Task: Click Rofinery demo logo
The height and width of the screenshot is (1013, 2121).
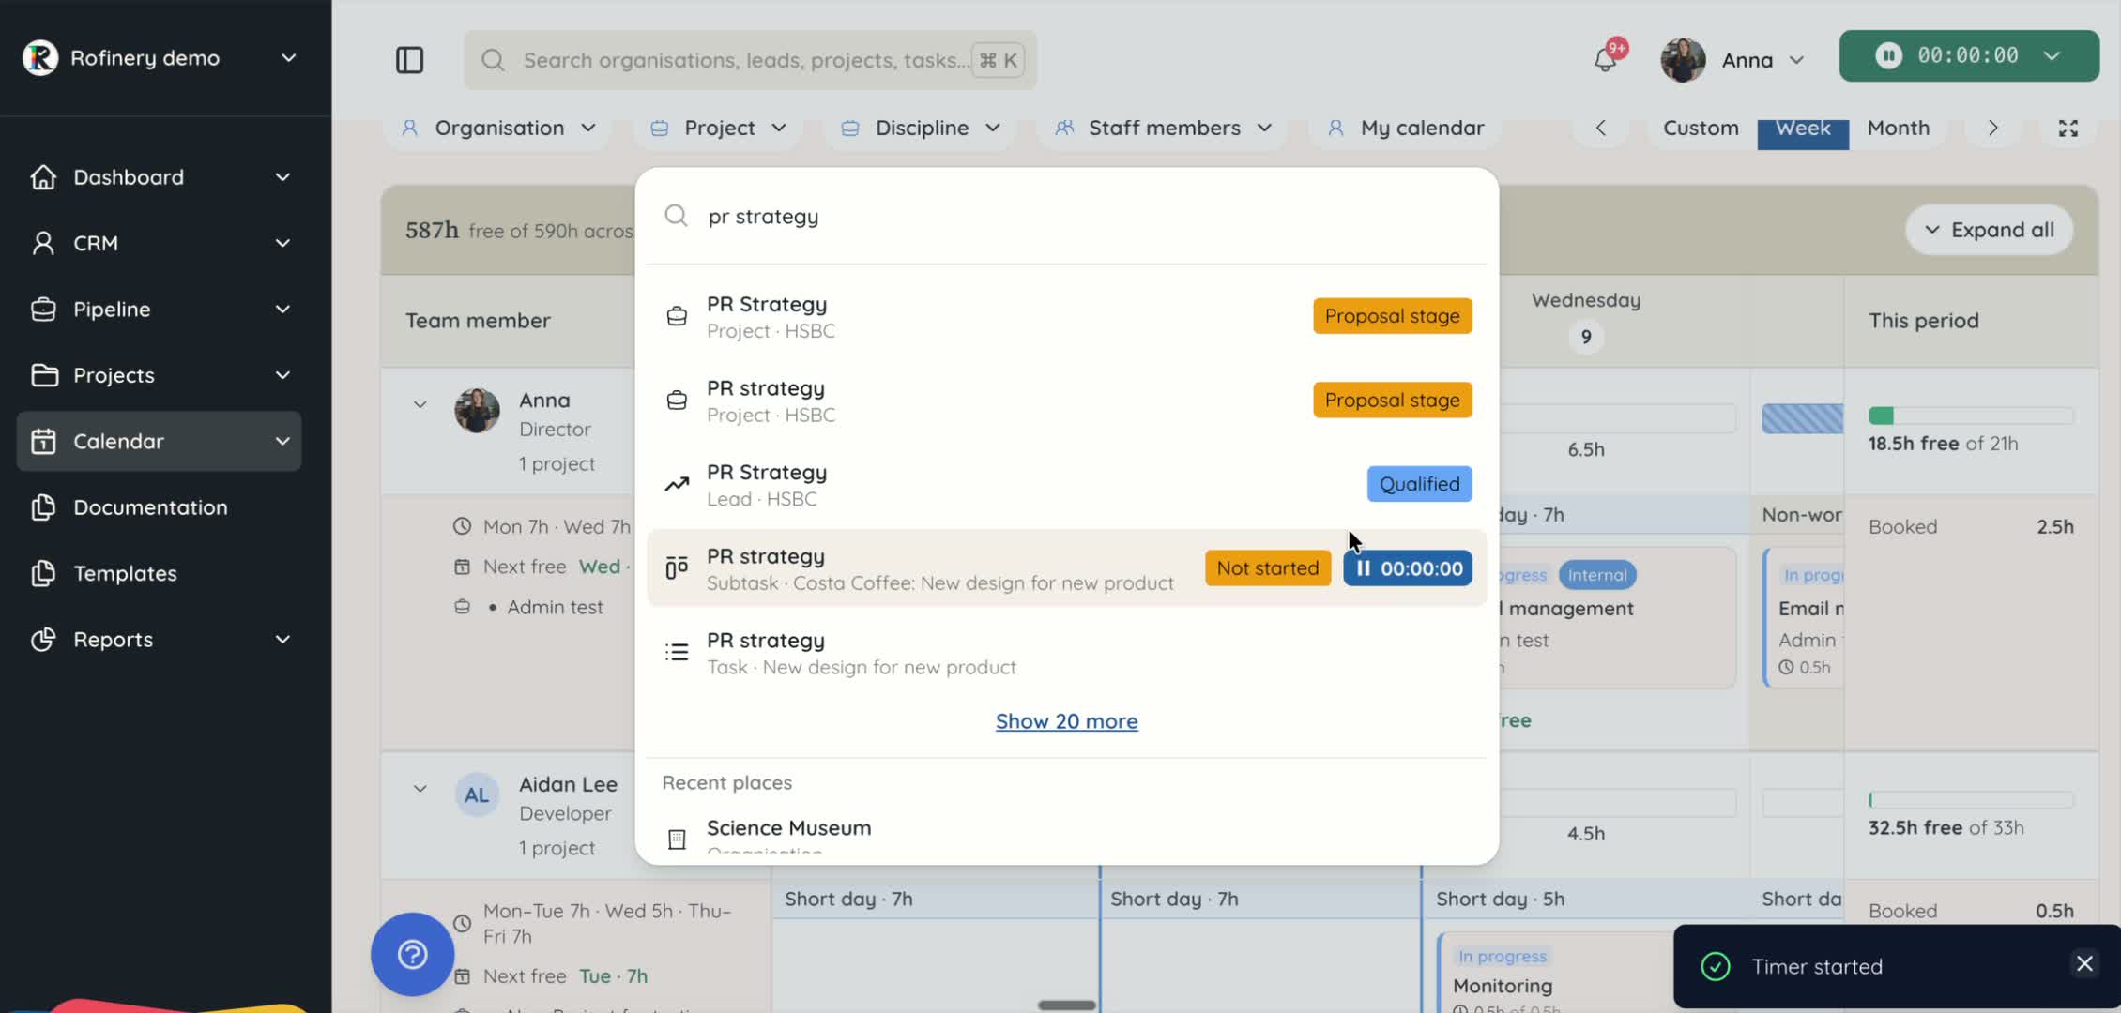Action: (40, 57)
